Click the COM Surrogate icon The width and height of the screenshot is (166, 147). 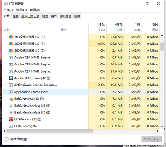pyautogui.click(x=11, y=126)
